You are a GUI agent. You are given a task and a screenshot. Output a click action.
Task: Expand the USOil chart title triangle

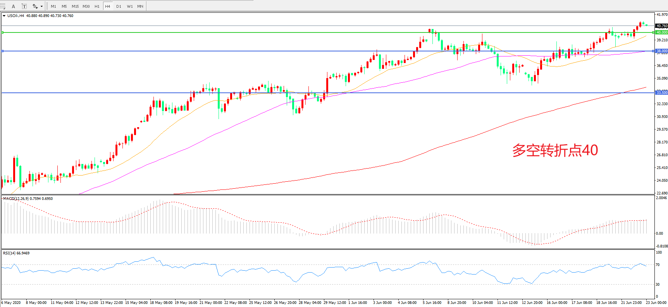click(4, 16)
